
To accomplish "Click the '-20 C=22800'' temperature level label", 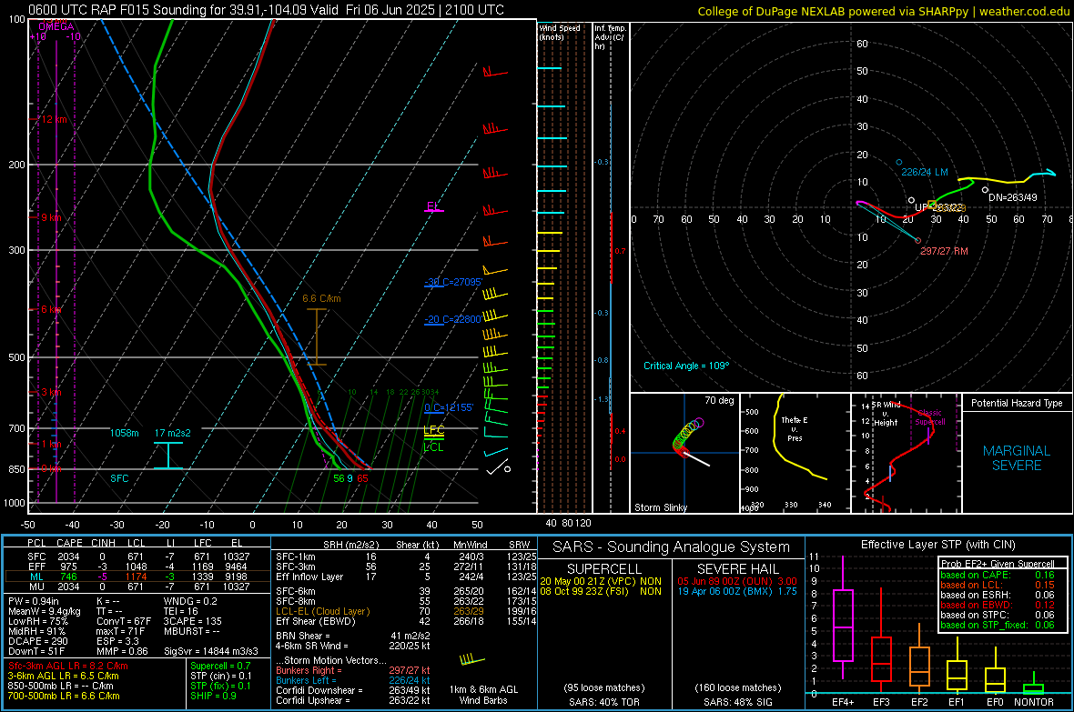I will click(453, 319).
